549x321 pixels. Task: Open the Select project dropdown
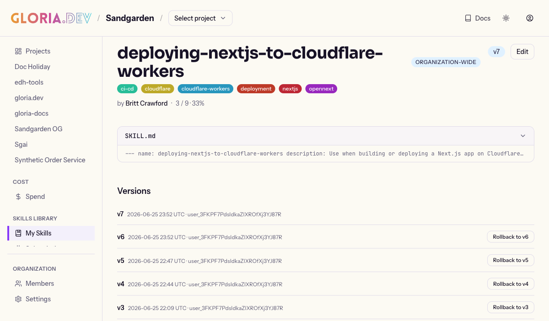(x=200, y=18)
